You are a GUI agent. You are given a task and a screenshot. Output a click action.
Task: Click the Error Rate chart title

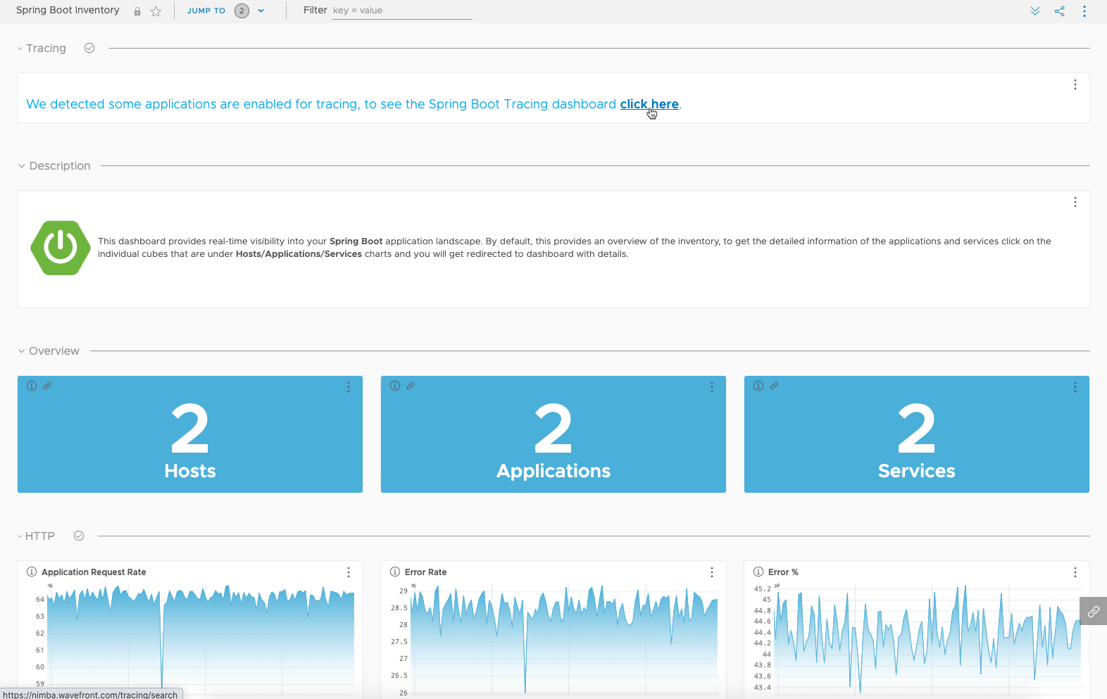425,572
